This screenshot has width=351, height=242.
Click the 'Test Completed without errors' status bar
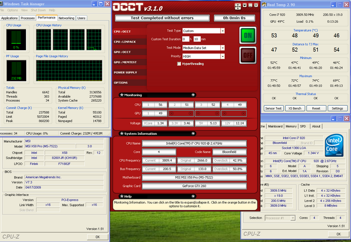(x=162, y=18)
